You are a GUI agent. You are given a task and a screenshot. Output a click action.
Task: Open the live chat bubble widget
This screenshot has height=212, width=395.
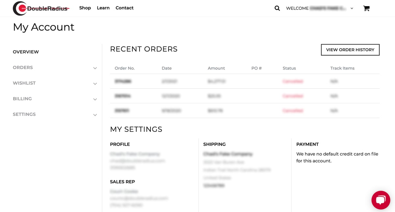pyautogui.click(x=381, y=200)
